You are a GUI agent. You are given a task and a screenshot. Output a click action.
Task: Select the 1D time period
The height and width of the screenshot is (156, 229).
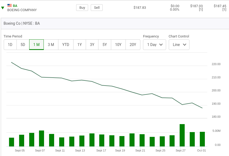click(x=10, y=45)
